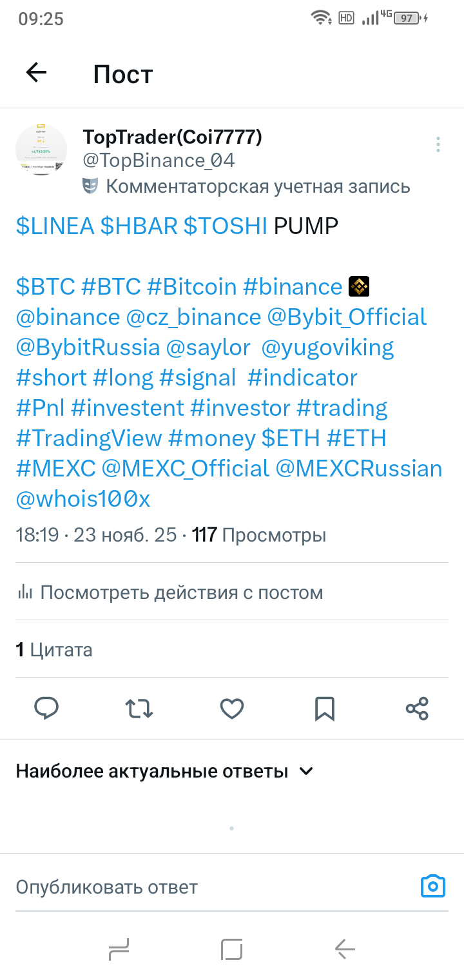The width and height of the screenshot is (464, 980).
Task: Tap the #TradingView hashtag
Action: (x=89, y=438)
